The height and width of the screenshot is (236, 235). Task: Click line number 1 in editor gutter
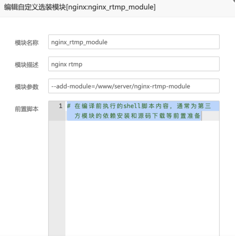pos(61,106)
